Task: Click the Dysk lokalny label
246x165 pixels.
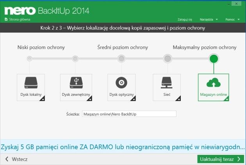Action: pos(31,95)
